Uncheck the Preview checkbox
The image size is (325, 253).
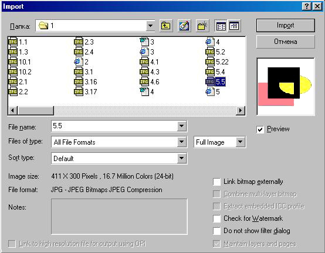point(260,129)
